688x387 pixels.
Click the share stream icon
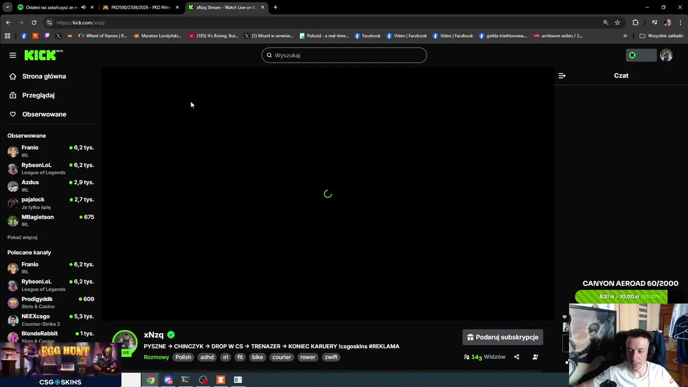[x=517, y=357]
